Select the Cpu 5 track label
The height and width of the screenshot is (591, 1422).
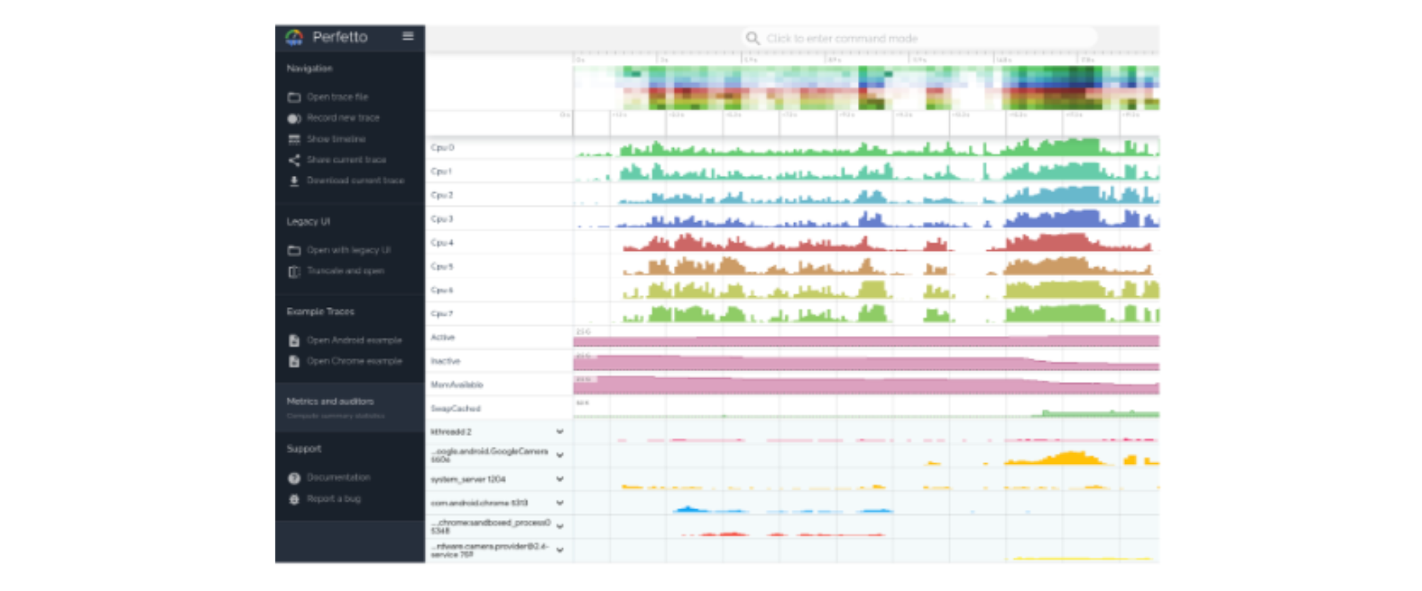pos(442,266)
